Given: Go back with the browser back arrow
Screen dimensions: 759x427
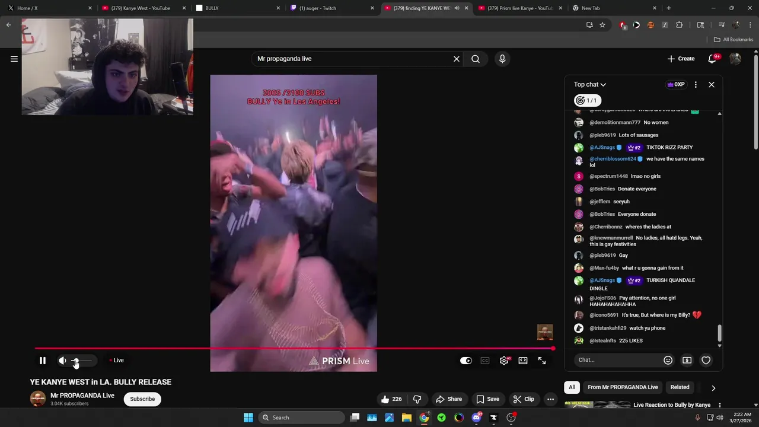Looking at the screenshot, I should (x=9, y=25).
